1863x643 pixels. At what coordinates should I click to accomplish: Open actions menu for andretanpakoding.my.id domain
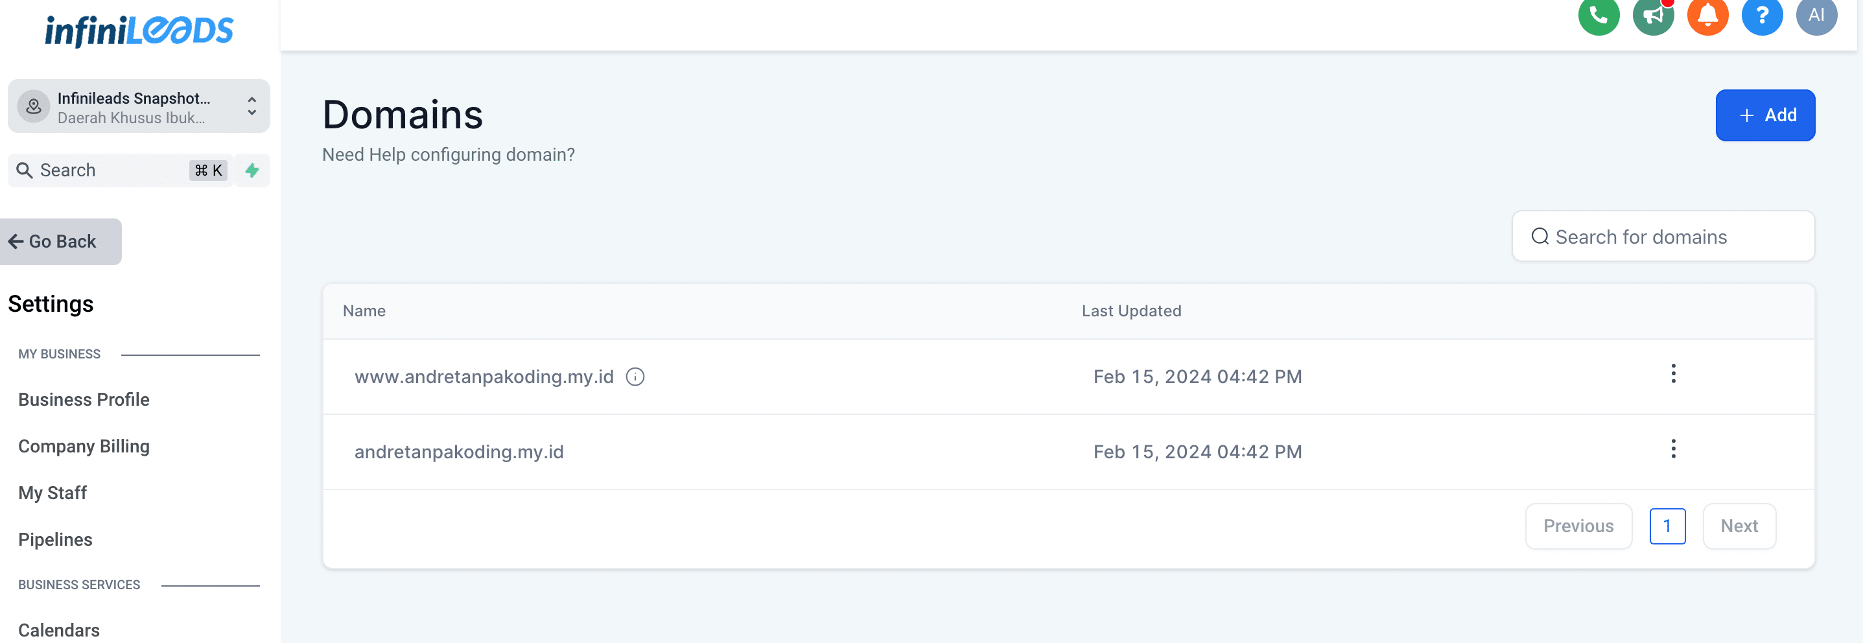1674,449
